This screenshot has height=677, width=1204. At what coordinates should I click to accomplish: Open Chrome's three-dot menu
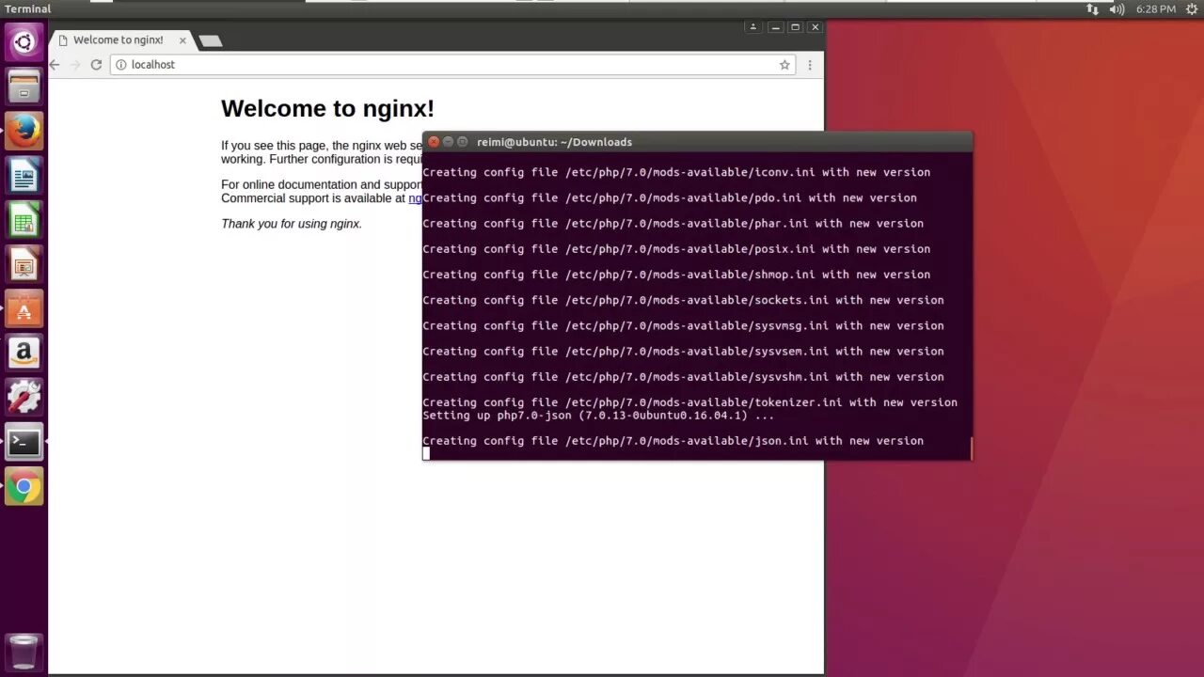[810, 65]
